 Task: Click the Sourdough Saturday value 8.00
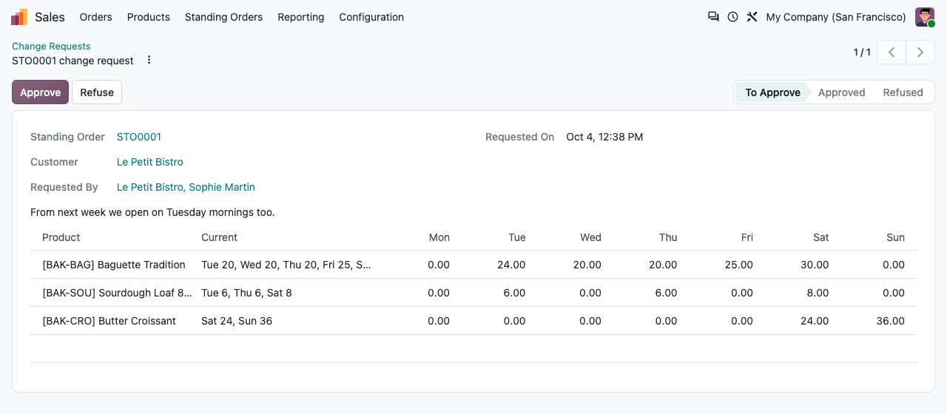[x=818, y=293]
